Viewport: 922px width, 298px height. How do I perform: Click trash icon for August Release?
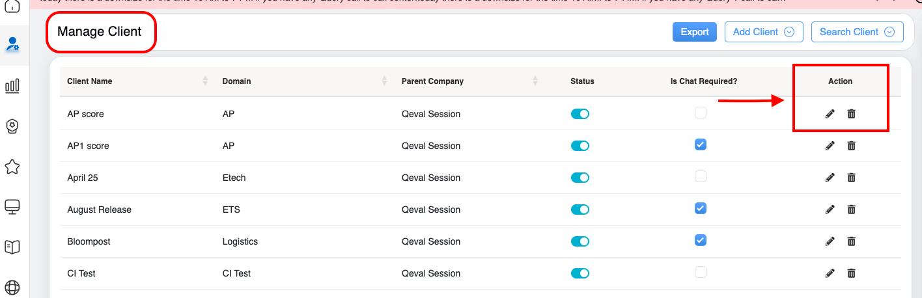point(851,210)
